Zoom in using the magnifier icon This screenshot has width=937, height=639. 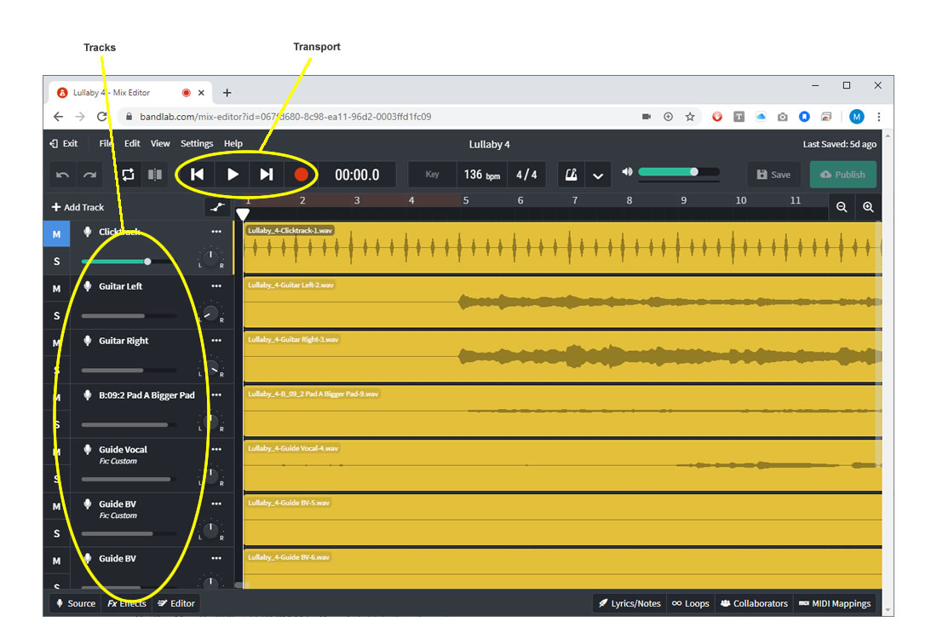867,207
